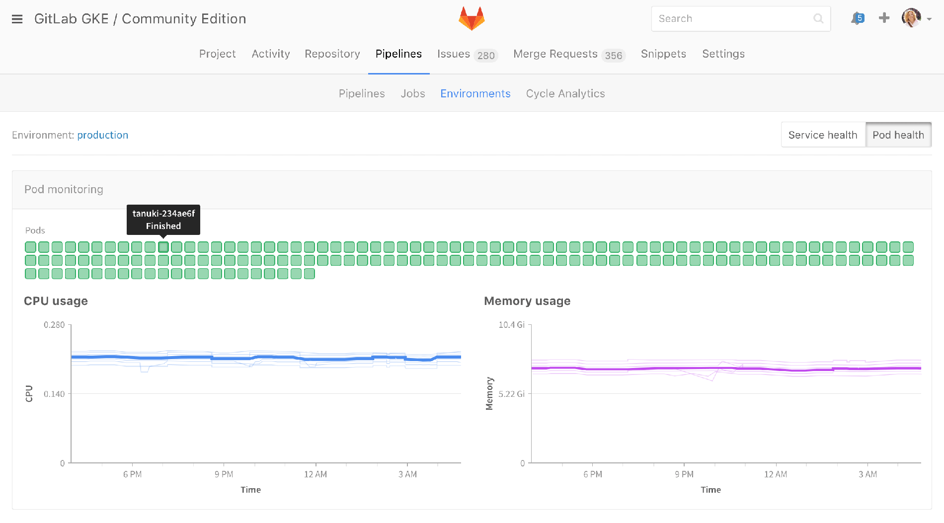Expand the user profile dropdown arrow

[929, 19]
